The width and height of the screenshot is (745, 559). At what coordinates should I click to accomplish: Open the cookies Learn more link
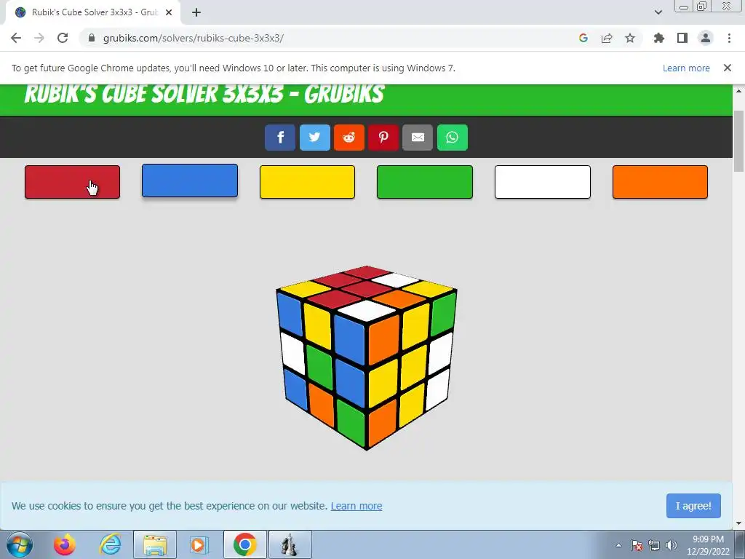356,506
